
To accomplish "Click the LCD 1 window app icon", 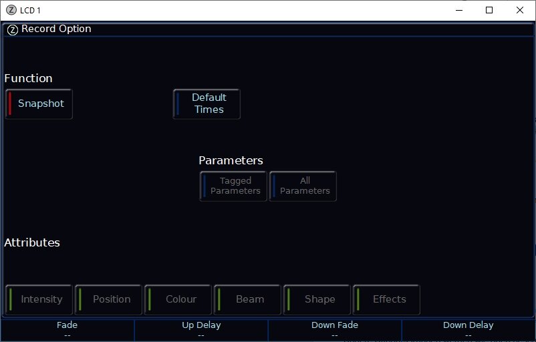I will pyautogui.click(x=11, y=10).
